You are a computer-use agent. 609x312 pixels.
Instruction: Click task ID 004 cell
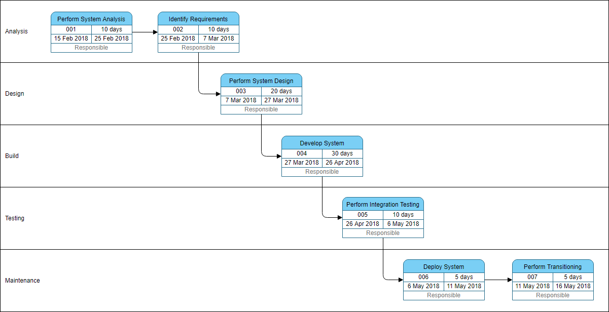pyautogui.click(x=302, y=153)
